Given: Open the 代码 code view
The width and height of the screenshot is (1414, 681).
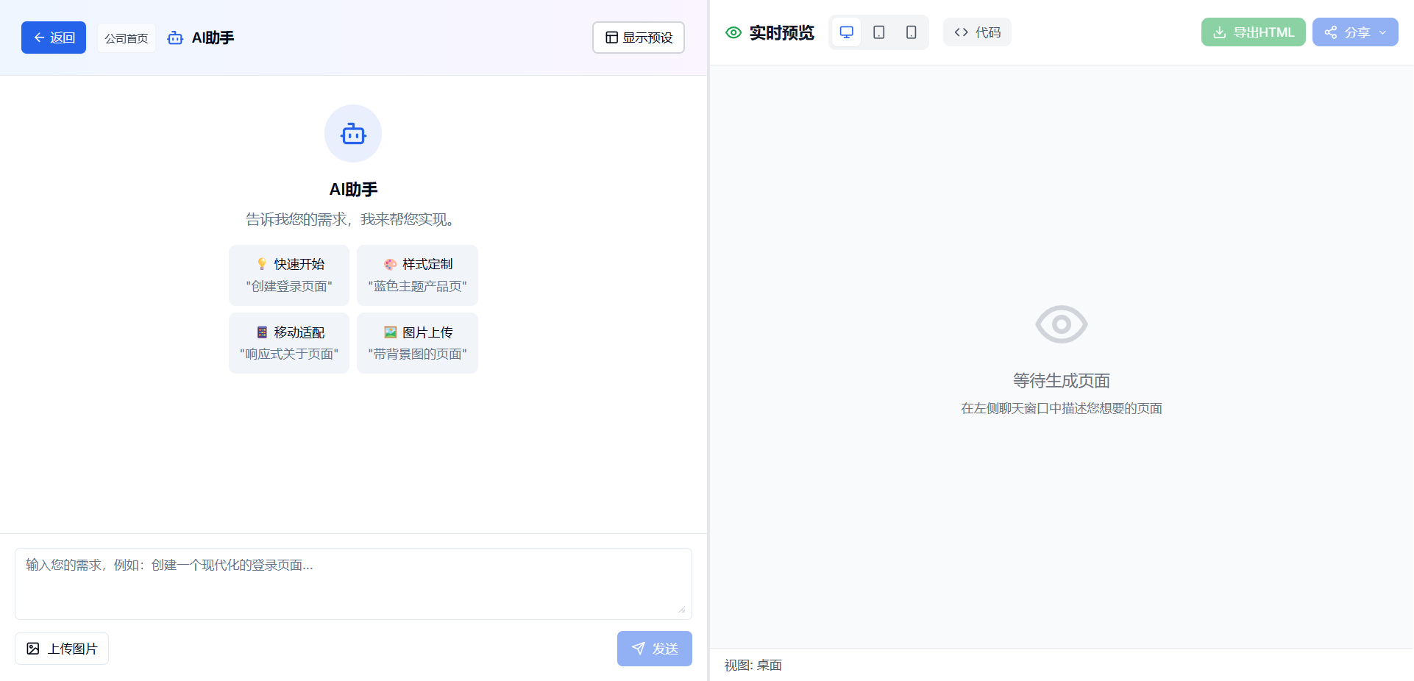Looking at the screenshot, I should [977, 32].
